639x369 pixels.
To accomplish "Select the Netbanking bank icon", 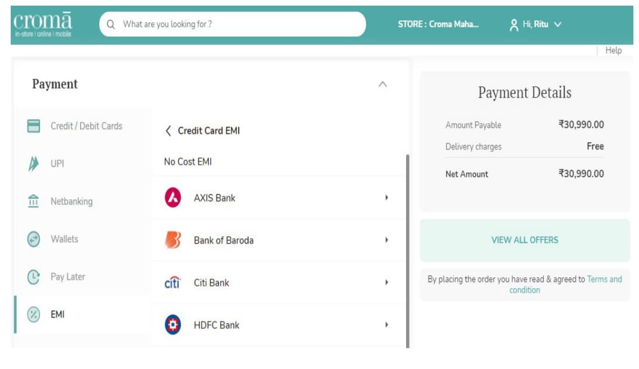I will click(33, 201).
